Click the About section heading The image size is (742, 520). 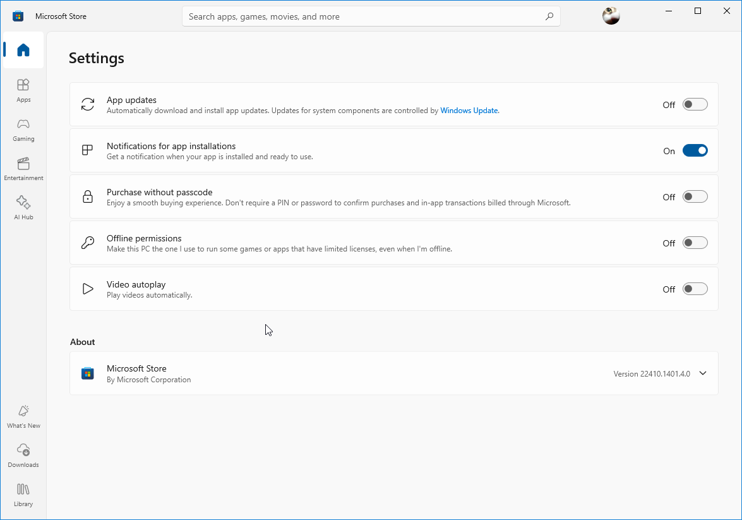click(82, 342)
